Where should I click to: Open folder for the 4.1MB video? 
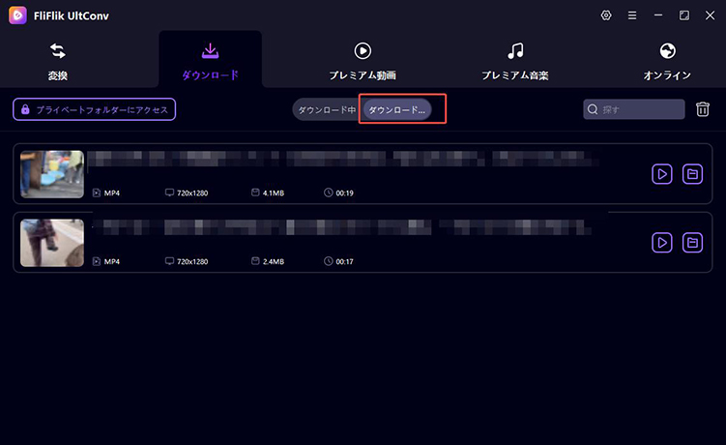[x=692, y=174]
